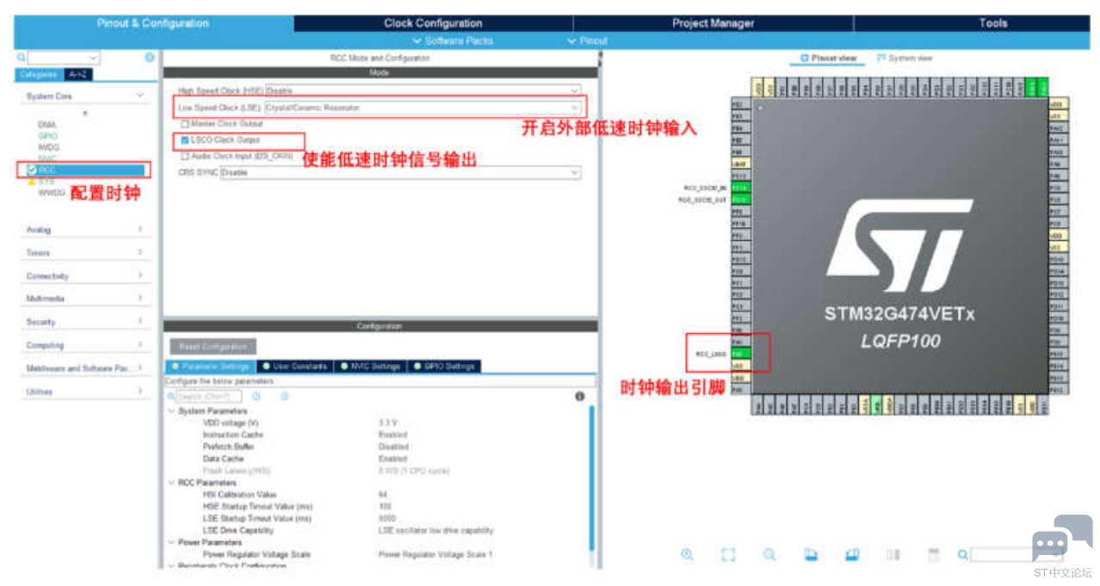
Task: Enable Master Clock Output checkbox
Action: [x=185, y=124]
